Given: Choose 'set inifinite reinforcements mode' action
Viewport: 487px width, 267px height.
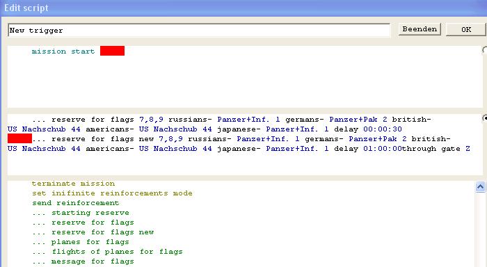Looking at the screenshot, I should 112,193.
